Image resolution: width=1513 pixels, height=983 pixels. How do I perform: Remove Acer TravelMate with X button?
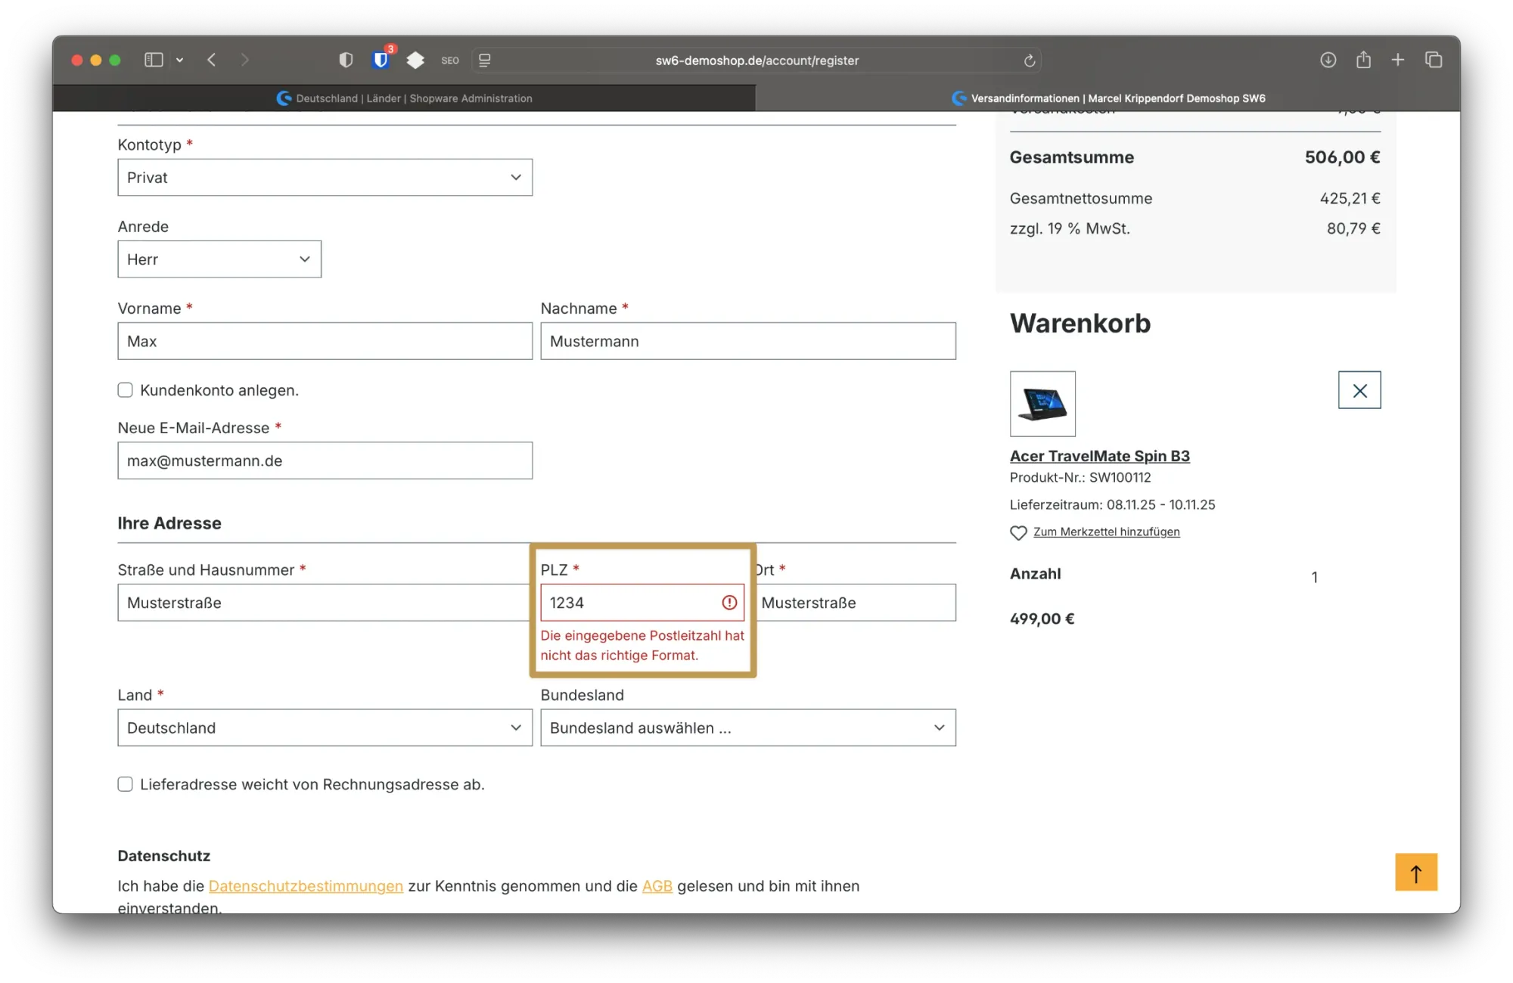(1359, 390)
